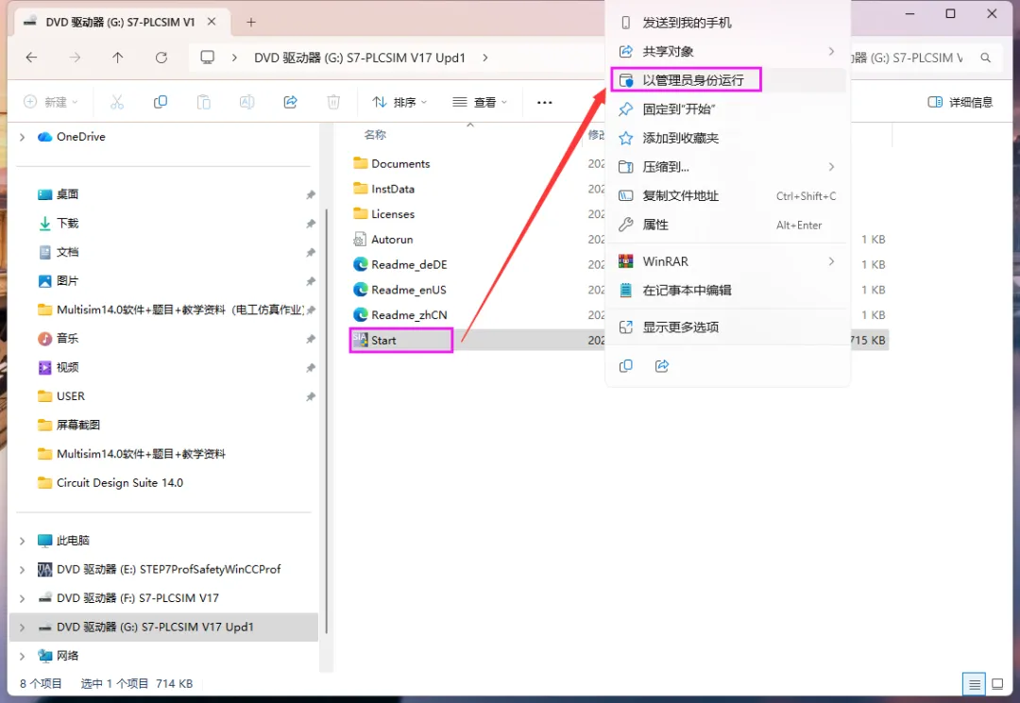Click the navigation pane vertical scrollbar
This screenshot has width=1020, height=703.
point(326,421)
